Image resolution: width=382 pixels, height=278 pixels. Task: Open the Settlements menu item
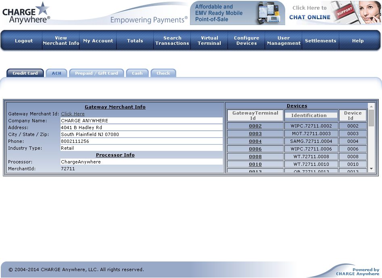[x=321, y=41]
